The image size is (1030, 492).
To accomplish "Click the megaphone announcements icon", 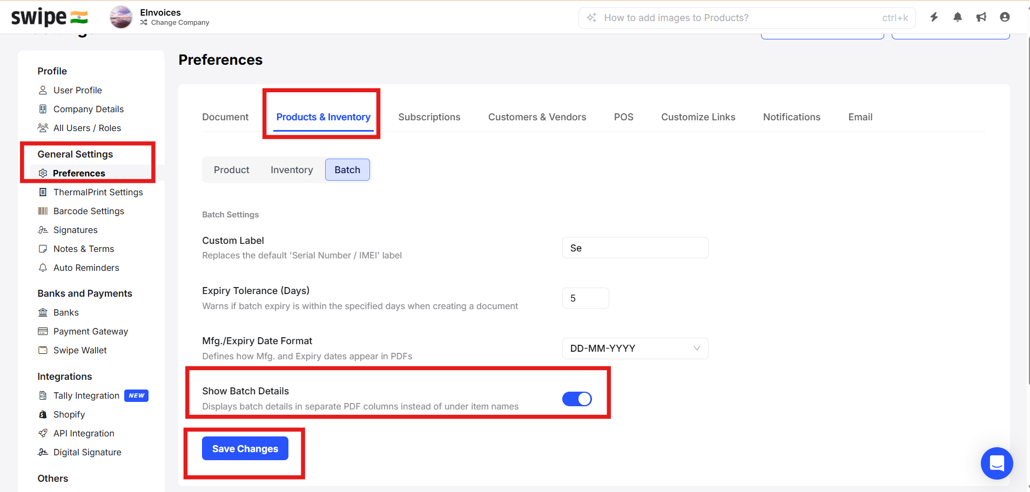I will point(981,17).
